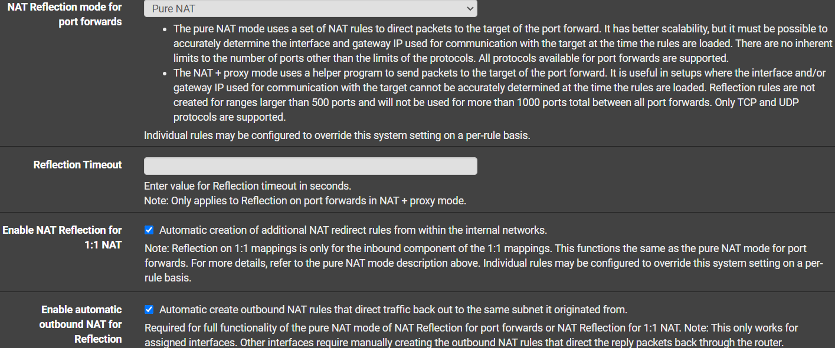835x348 pixels.
Task: Click the 'Reflection Timeout' field label
Action: click(77, 165)
